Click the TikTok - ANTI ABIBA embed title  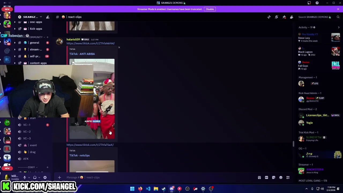click(82, 54)
